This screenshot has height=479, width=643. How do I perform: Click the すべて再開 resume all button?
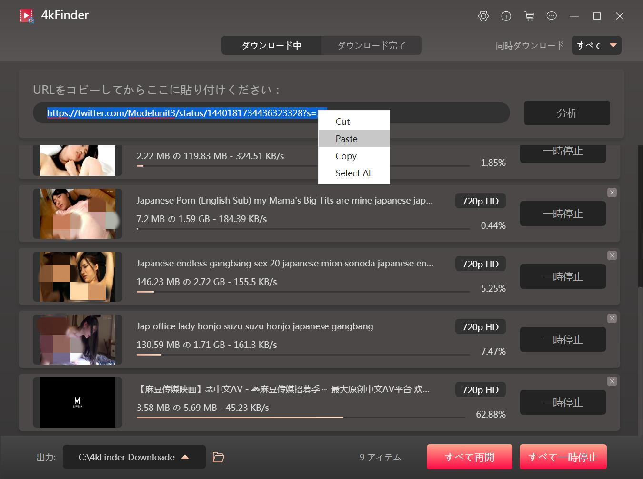click(469, 457)
